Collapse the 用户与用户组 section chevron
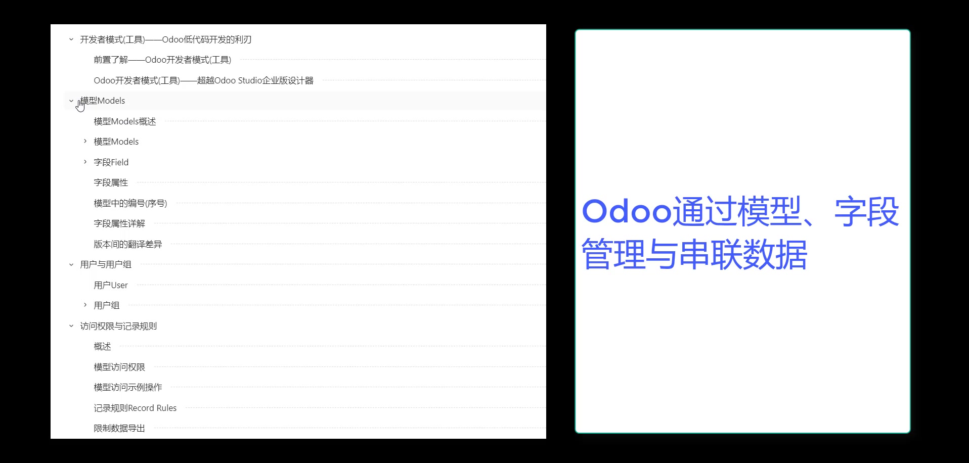This screenshot has height=463, width=969. tap(71, 264)
